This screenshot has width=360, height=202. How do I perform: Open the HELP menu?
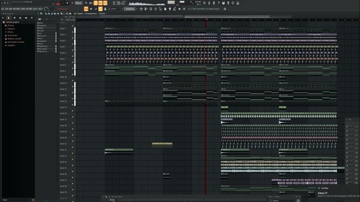tap(40, 9)
